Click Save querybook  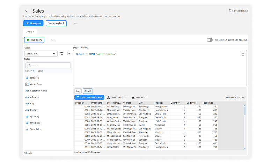(56, 23)
